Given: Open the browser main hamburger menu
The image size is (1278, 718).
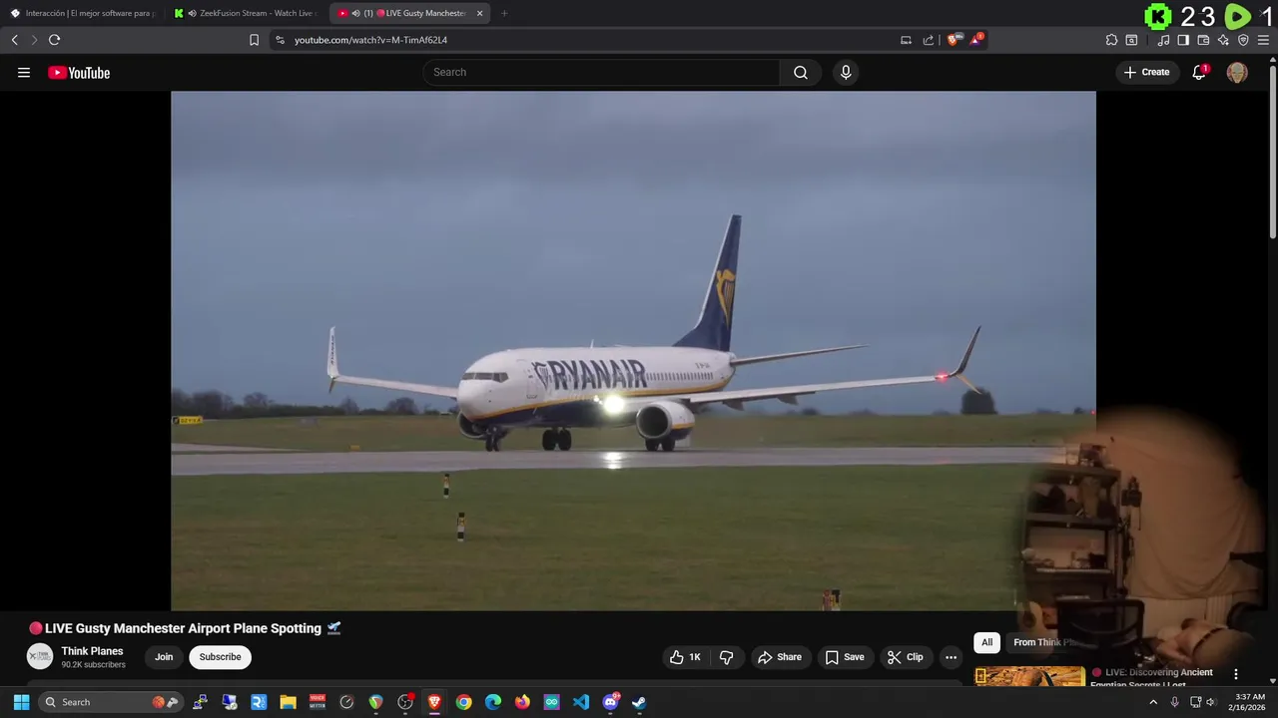Looking at the screenshot, I should (x=1264, y=40).
